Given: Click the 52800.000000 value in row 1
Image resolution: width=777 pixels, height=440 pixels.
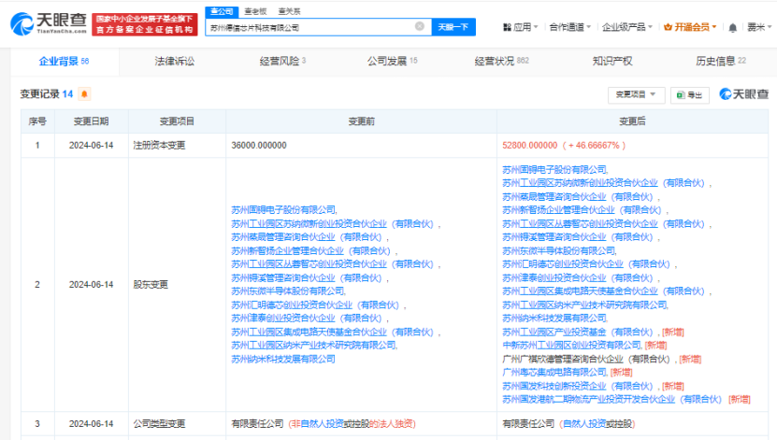Looking at the screenshot, I should (x=530, y=146).
